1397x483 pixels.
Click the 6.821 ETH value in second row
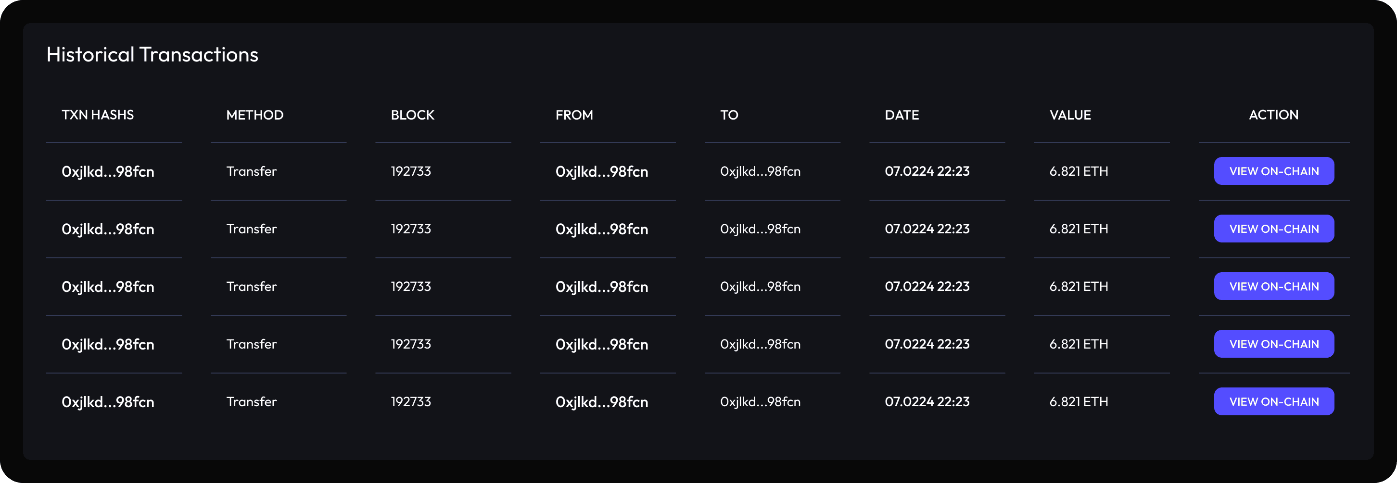click(1079, 229)
